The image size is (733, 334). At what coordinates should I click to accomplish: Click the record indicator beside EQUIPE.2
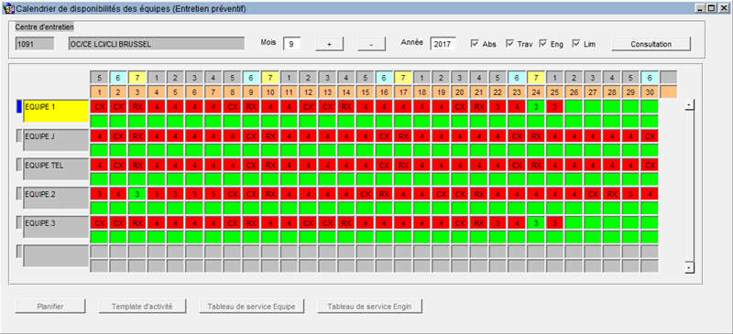(x=18, y=193)
